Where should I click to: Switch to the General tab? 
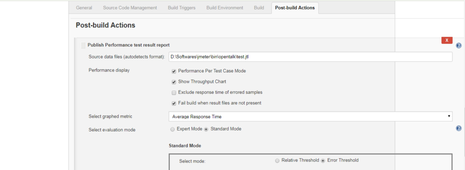(84, 8)
